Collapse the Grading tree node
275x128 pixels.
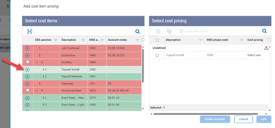[x=37, y=62]
